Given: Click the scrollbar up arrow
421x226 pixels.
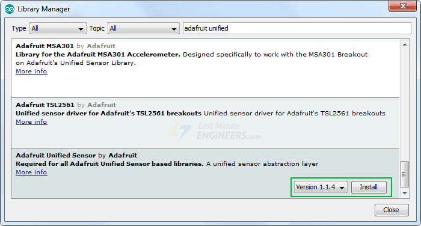Looking at the screenshot, I should (405, 44).
